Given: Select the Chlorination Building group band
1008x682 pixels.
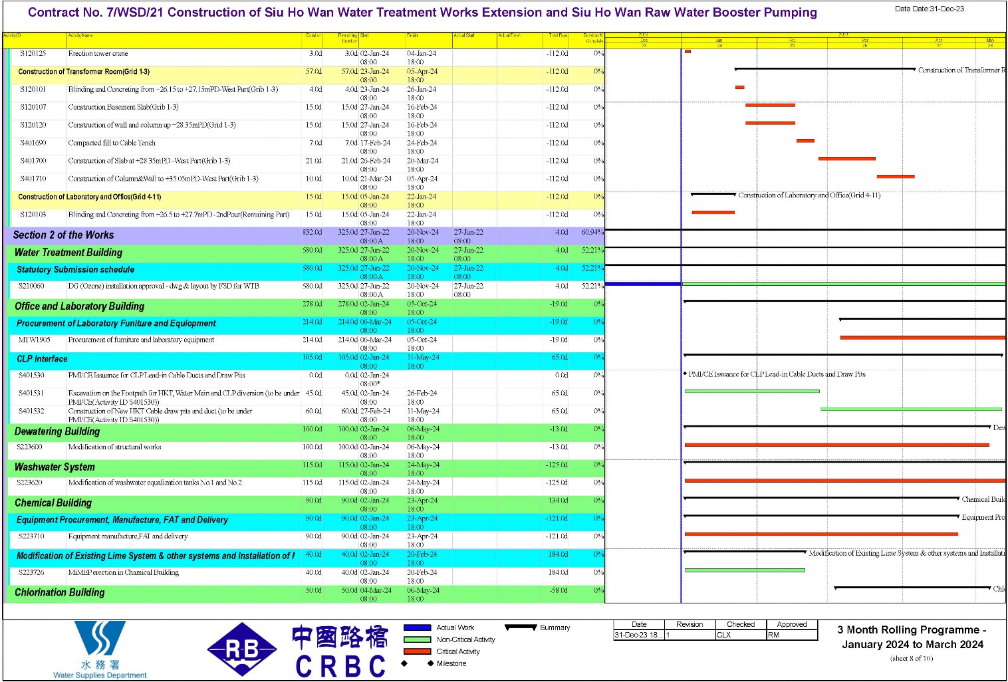Looking at the screenshot, I should pos(306,594).
